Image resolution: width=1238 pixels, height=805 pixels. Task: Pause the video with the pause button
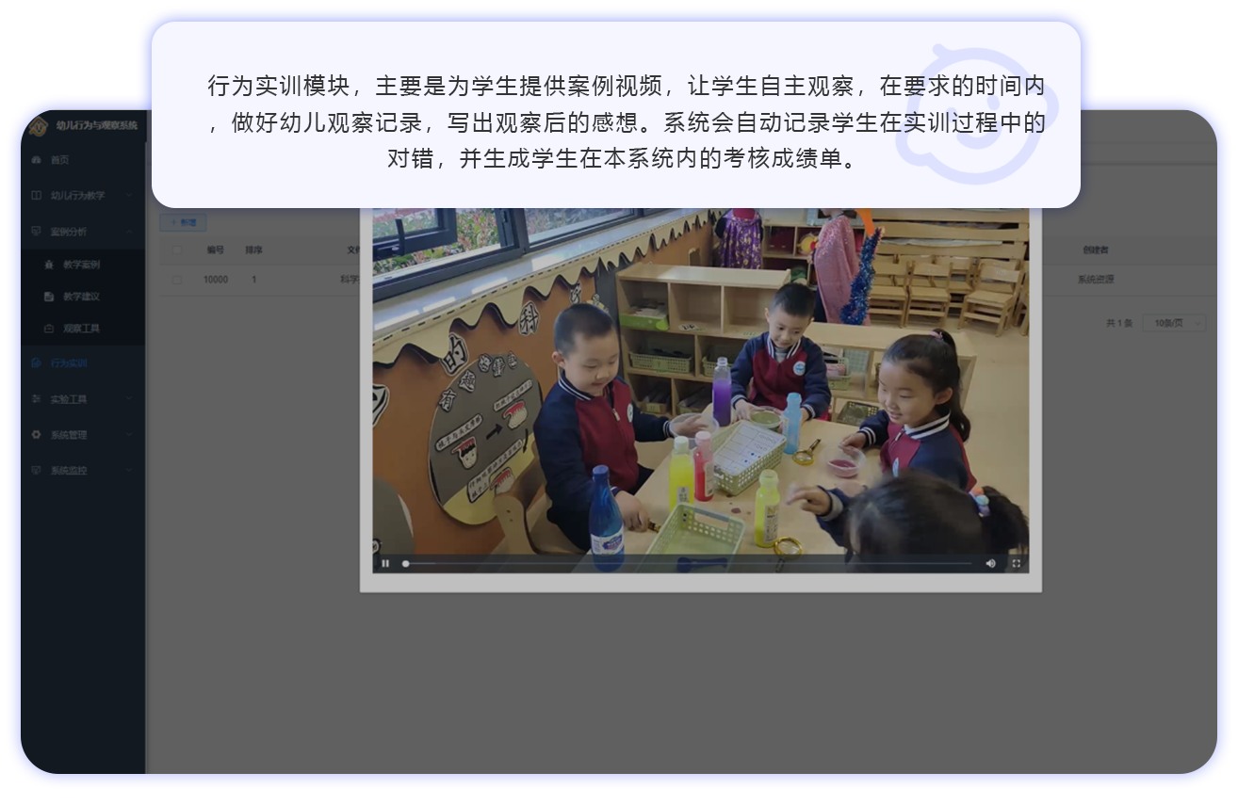pyautogui.click(x=385, y=563)
